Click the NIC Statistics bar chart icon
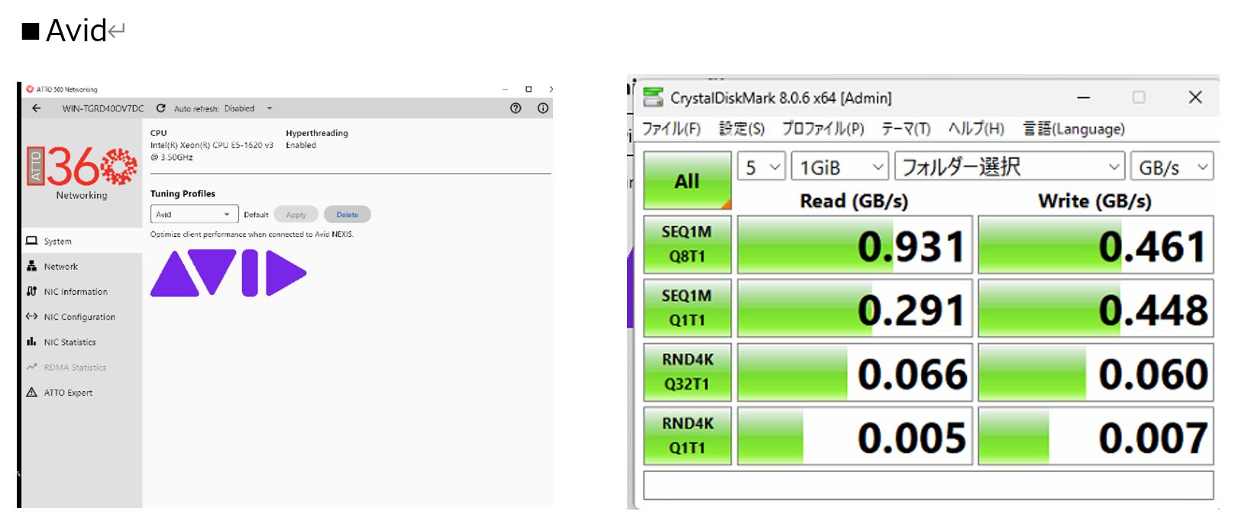The width and height of the screenshot is (1251, 521). (x=31, y=341)
